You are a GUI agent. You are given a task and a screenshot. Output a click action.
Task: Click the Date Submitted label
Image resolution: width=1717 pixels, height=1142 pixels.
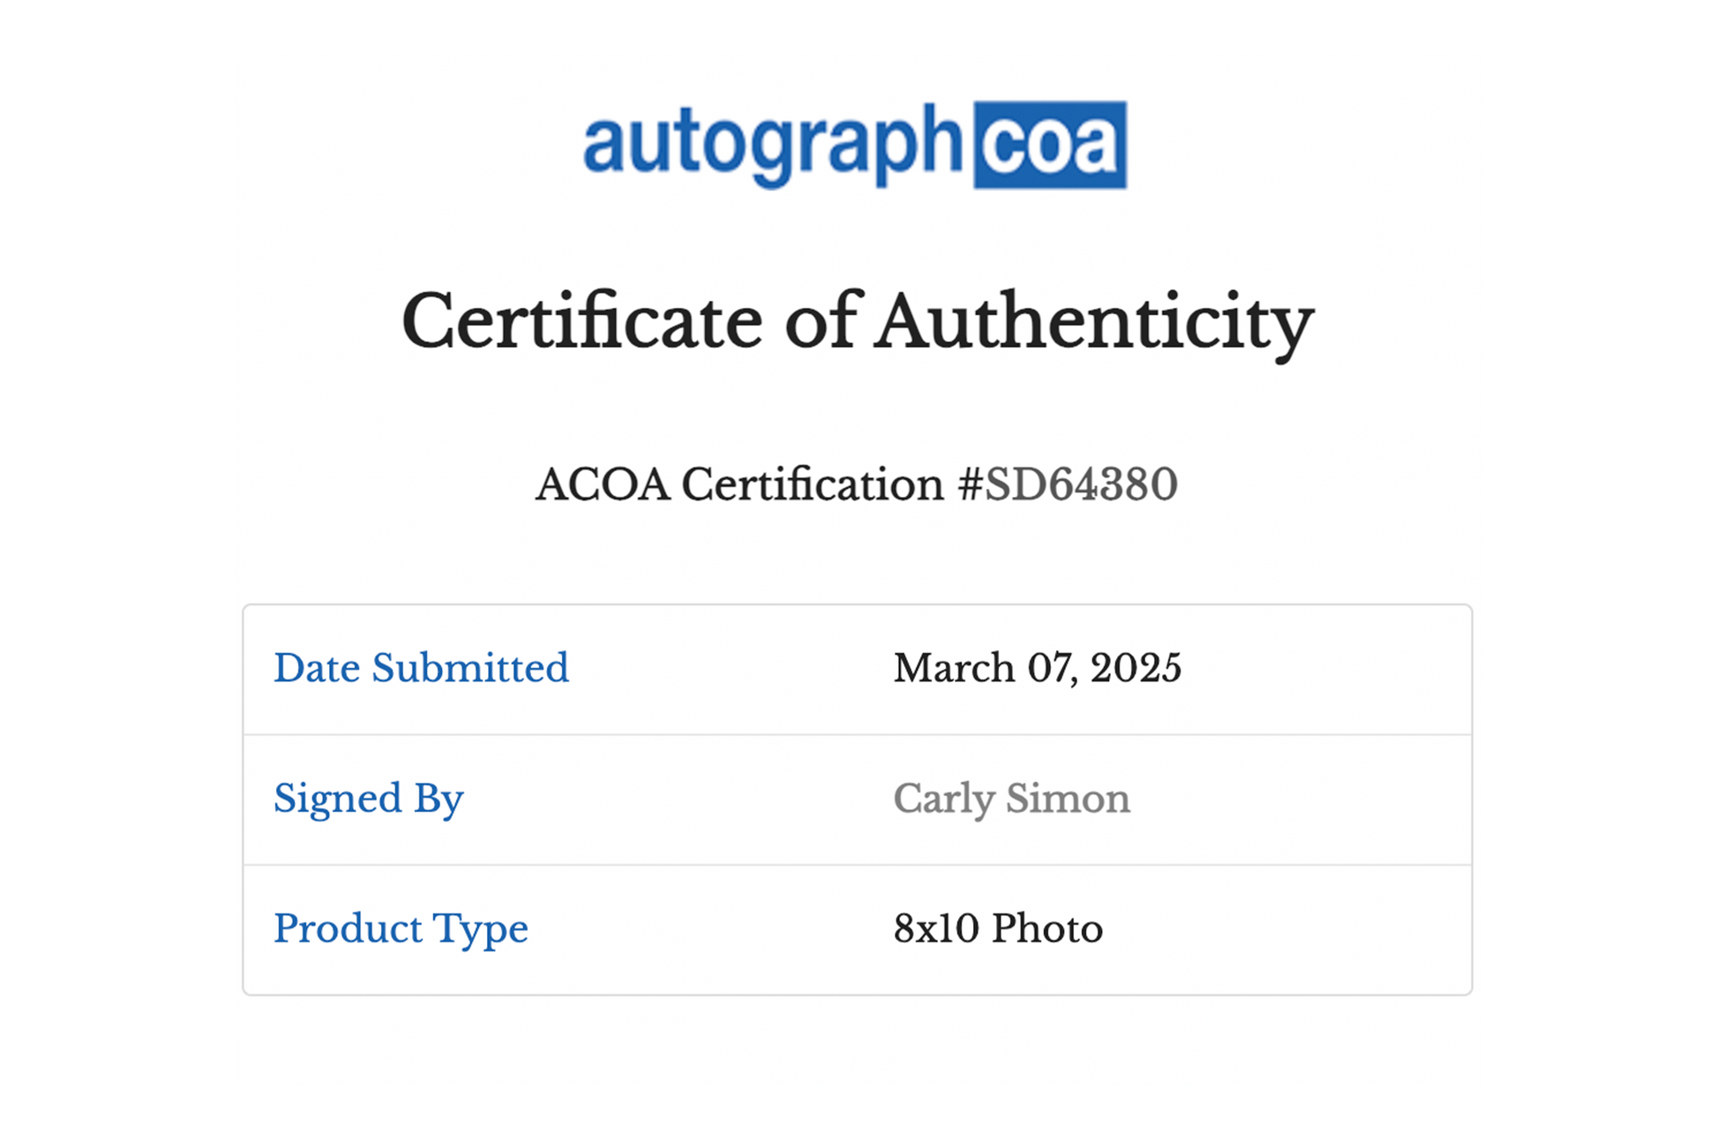click(x=421, y=668)
